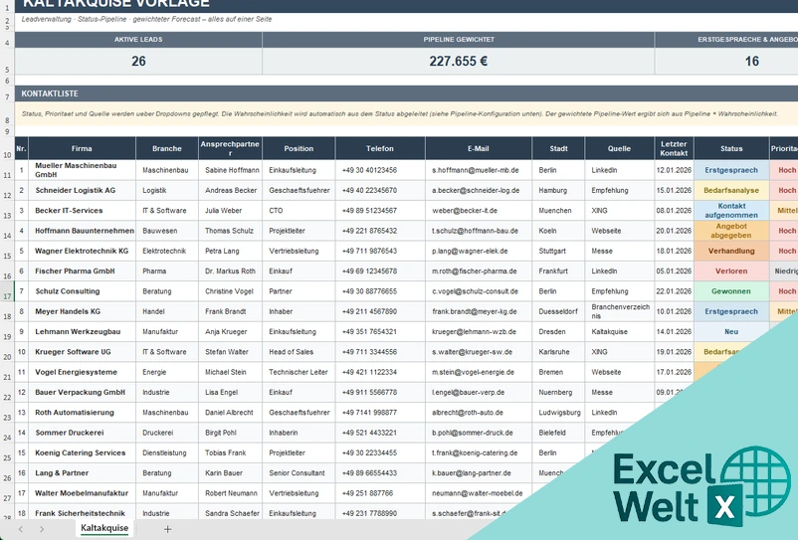This screenshot has height=540, width=798.
Task: Open Quelle dropdown cell Kaltakquise for Lehmann Werkzeugbau
Action: click(619, 331)
